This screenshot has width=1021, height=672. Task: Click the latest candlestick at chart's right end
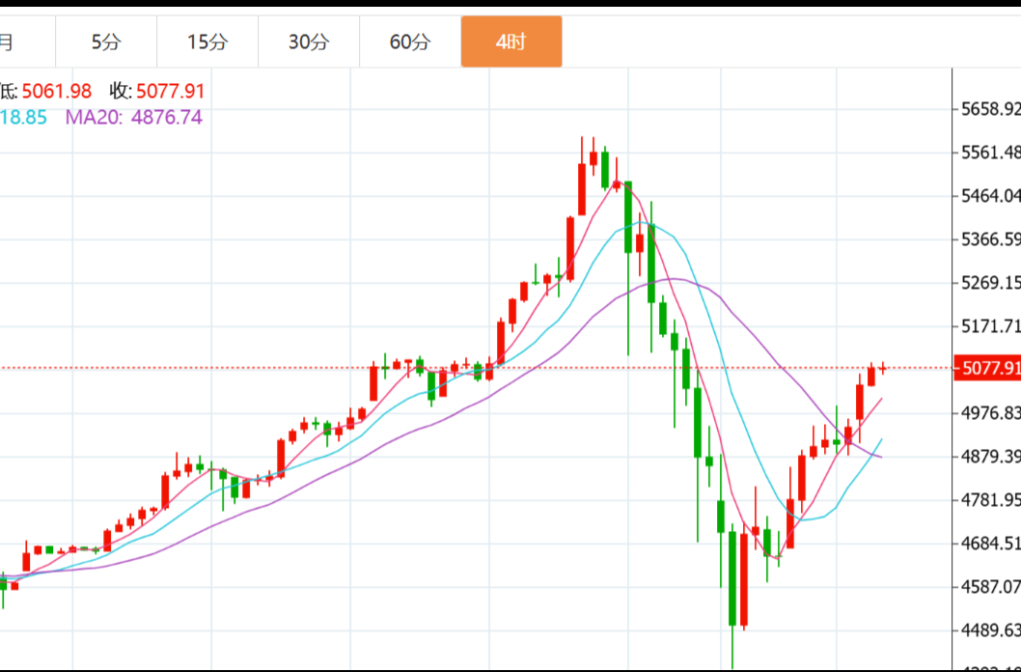tap(882, 367)
